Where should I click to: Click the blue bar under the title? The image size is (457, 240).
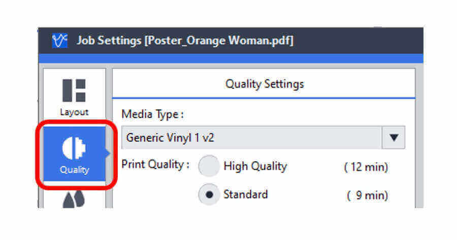pos(231,58)
